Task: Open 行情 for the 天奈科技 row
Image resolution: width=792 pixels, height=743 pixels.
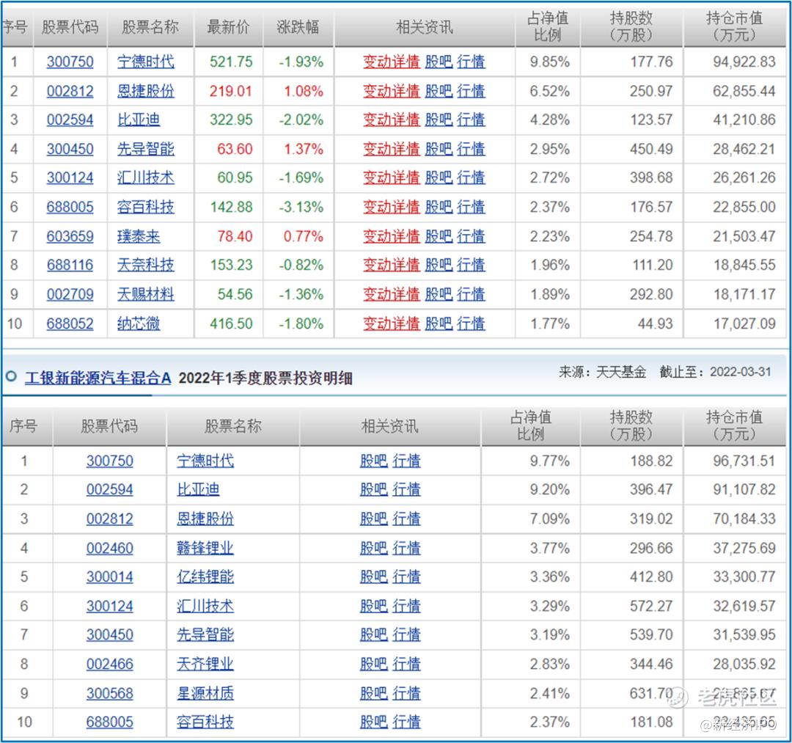Action: point(471,266)
